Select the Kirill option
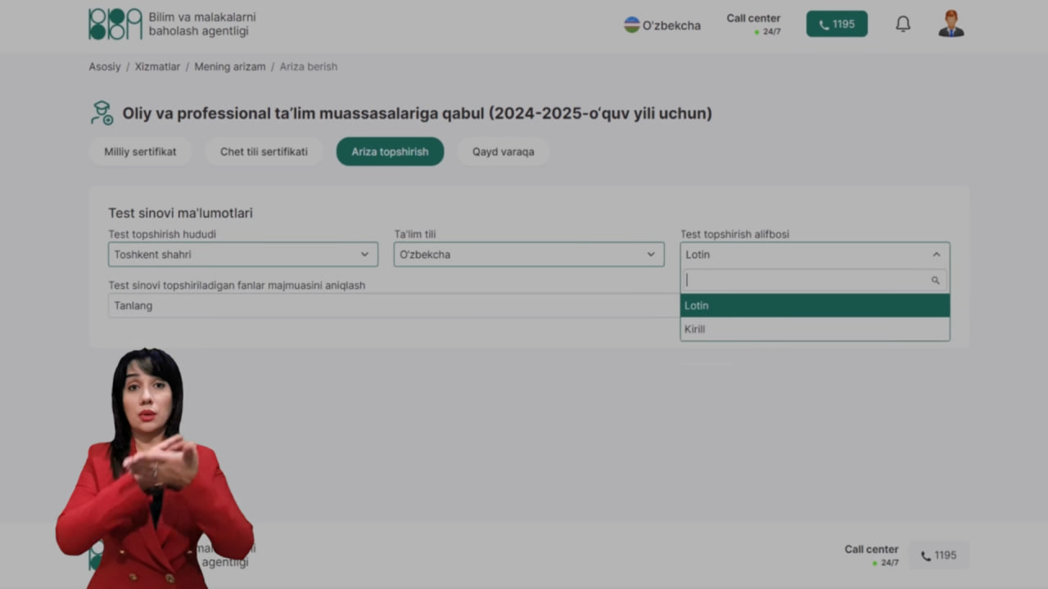 tap(815, 329)
